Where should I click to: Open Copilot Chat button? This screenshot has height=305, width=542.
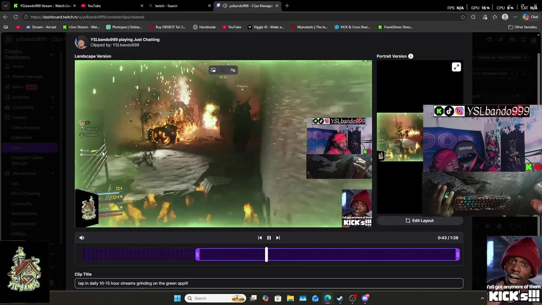530,17
